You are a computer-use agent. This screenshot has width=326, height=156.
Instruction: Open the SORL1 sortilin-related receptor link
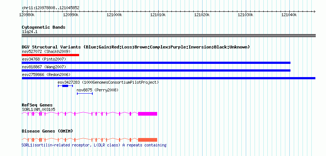point(94,145)
